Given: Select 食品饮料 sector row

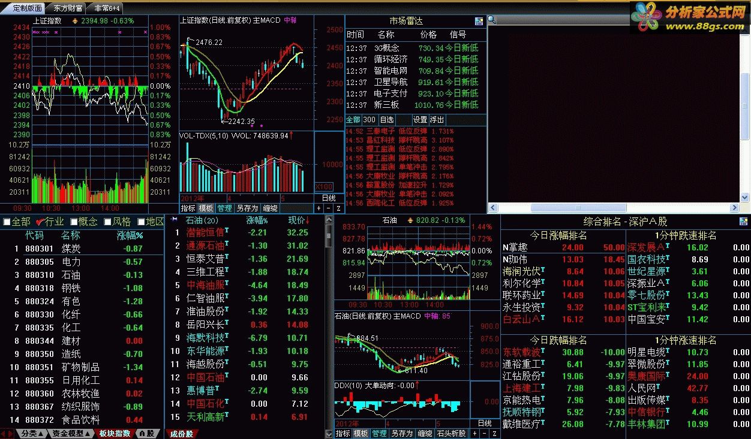Looking at the screenshot, I should pyautogui.click(x=82, y=420).
